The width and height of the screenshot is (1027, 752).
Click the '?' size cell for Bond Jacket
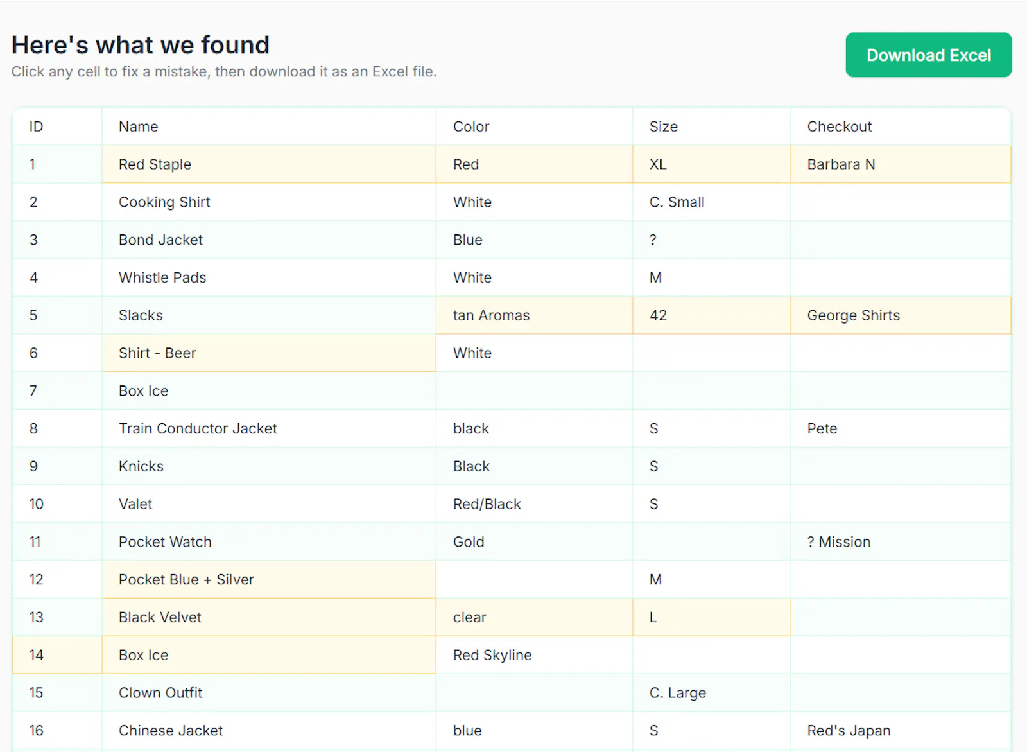pos(711,240)
